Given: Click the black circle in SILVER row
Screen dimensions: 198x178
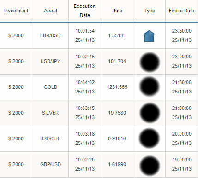Looking at the screenshot, I should [150, 113].
